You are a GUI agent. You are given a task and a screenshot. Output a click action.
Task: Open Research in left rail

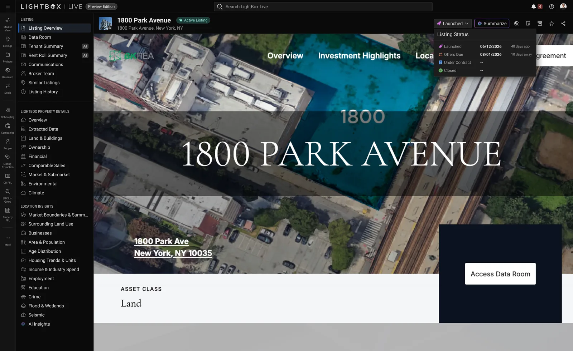point(8,73)
